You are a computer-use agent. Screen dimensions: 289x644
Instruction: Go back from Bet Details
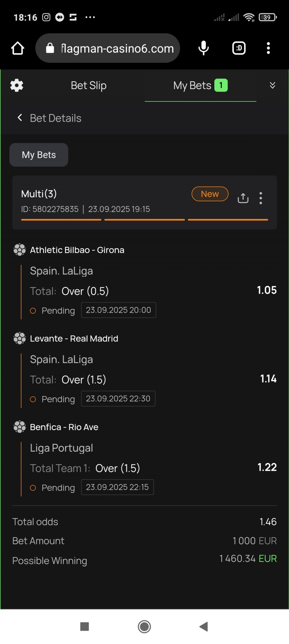pyautogui.click(x=20, y=118)
